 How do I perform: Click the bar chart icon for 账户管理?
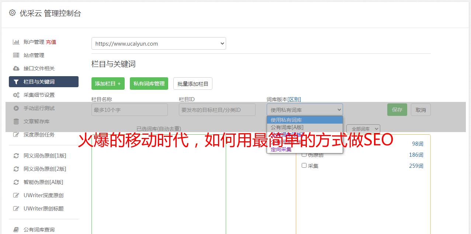pos(16,42)
